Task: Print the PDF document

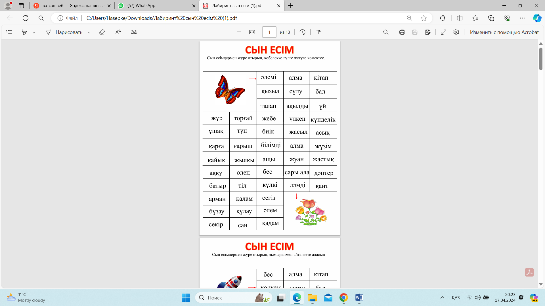Action: click(402, 32)
